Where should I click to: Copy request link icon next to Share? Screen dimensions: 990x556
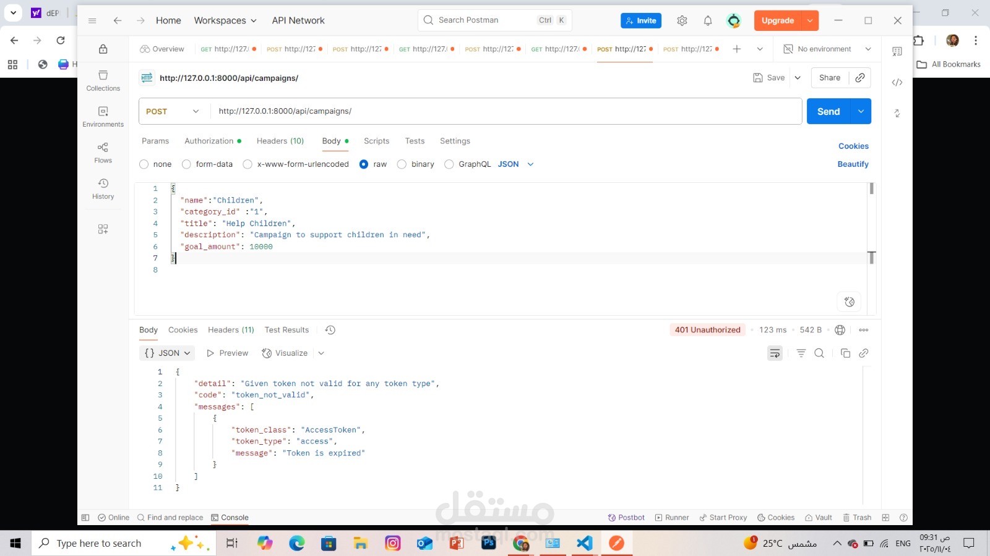[860, 78]
